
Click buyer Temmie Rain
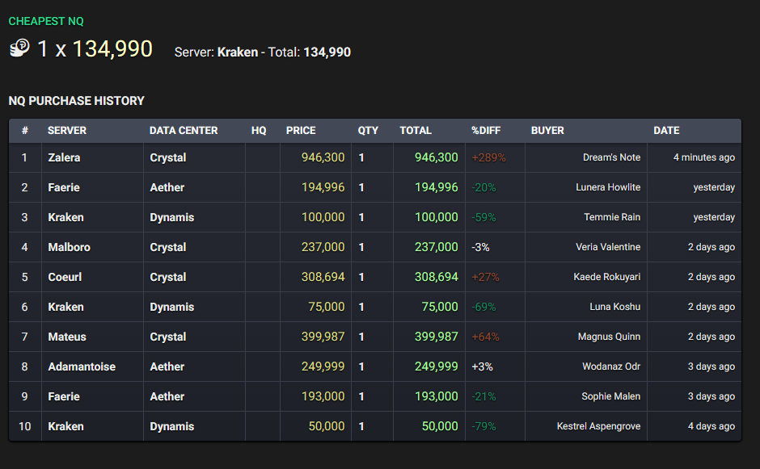point(612,217)
